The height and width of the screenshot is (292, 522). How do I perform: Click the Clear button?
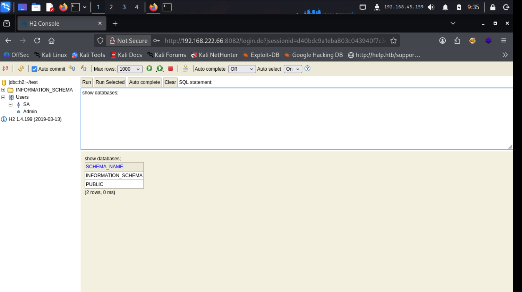coord(170,82)
